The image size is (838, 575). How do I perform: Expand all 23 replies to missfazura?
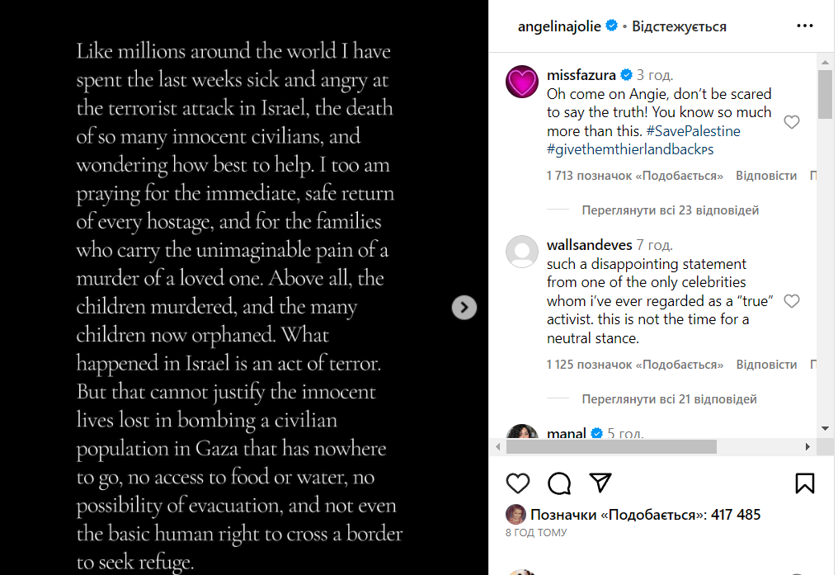[670, 210]
